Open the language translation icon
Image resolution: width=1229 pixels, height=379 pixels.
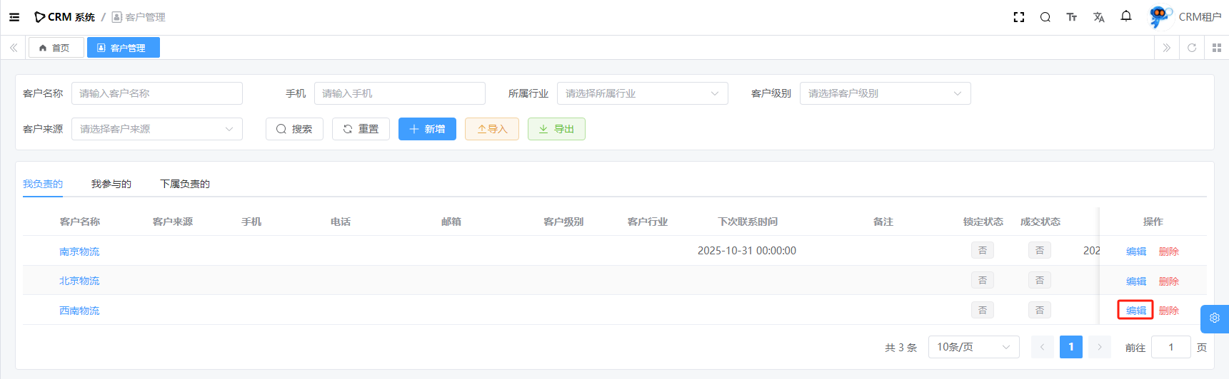(x=1098, y=17)
